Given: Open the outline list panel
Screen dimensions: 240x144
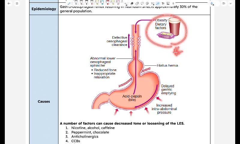Looking at the screenshot, I should [x=223, y=4].
